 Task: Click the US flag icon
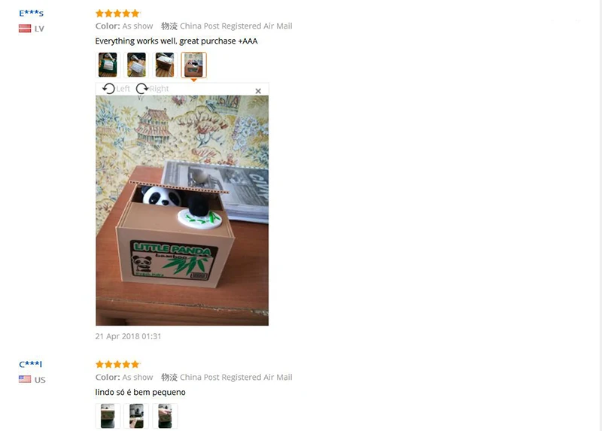25,379
